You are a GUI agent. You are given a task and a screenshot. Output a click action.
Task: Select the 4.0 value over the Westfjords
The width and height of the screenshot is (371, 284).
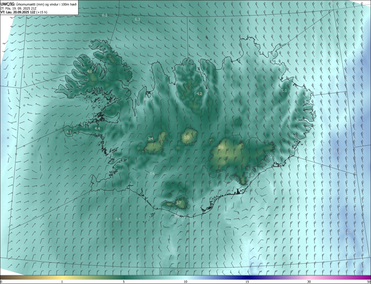[90, 71]
